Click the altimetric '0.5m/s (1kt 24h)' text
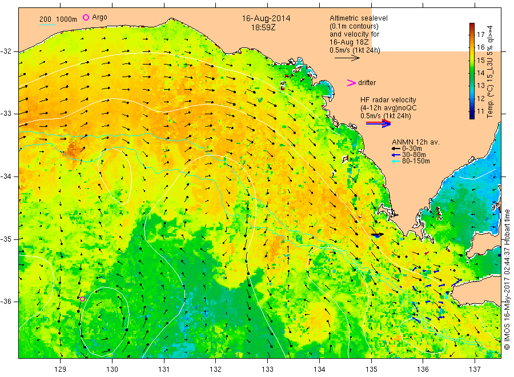 (x=355, y=50)
